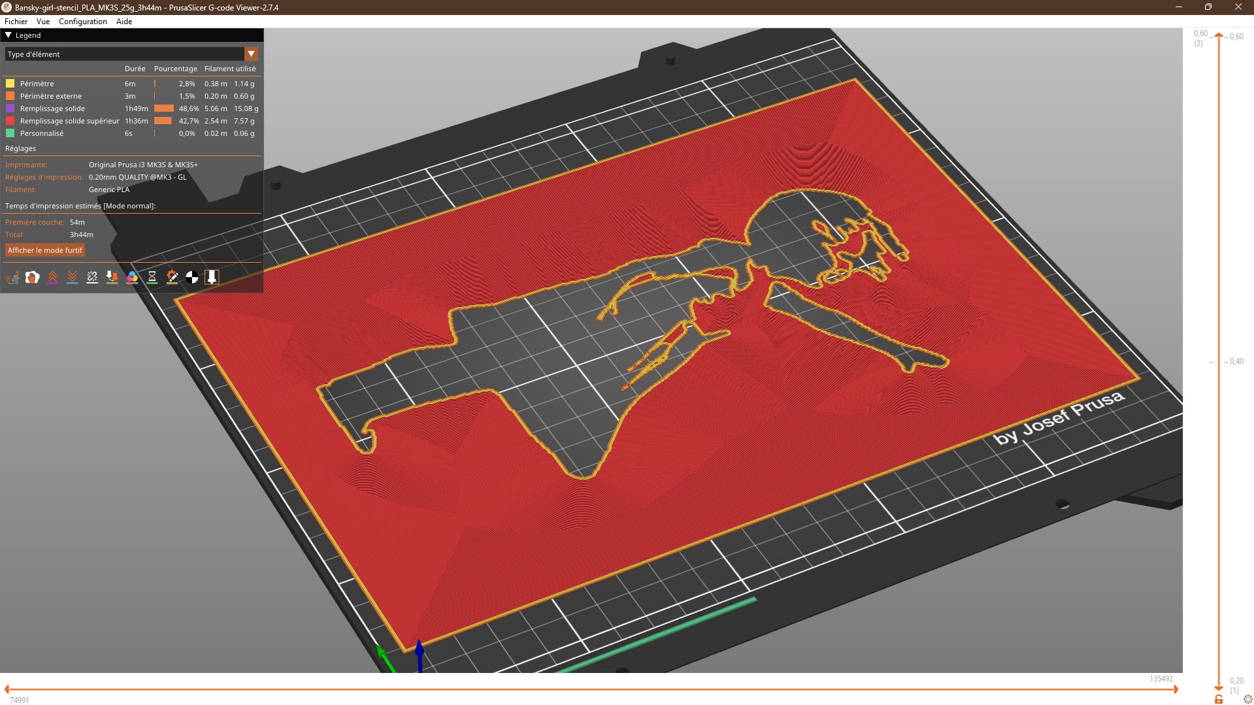Collapse the Legend panel triangle
Viewport: 1254px width, 705px height.
[x=8, y=35]
